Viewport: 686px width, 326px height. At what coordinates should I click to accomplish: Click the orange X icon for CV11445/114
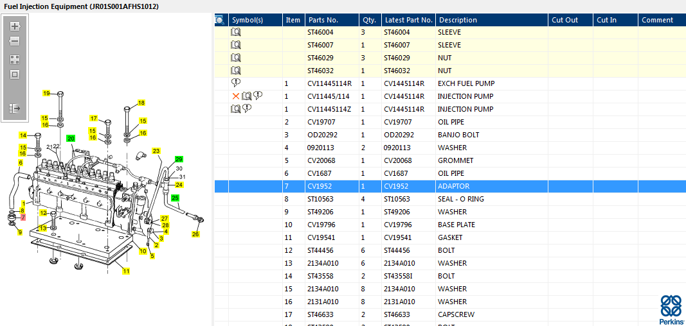click(236, 96)
